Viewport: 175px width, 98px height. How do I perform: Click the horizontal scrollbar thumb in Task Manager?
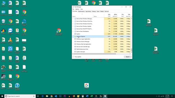click(x=95, y=54)
